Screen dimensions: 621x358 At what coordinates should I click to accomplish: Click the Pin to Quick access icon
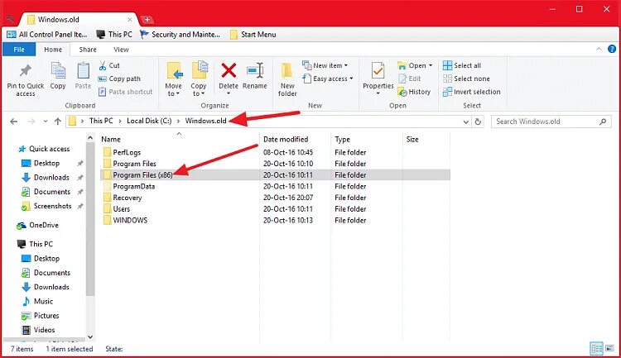click(x=26, y=71)
